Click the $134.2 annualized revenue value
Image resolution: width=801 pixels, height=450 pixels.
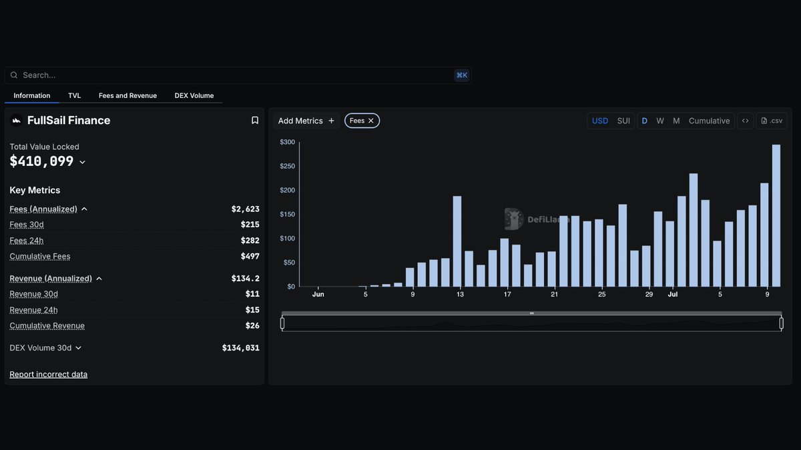(246, 279)
